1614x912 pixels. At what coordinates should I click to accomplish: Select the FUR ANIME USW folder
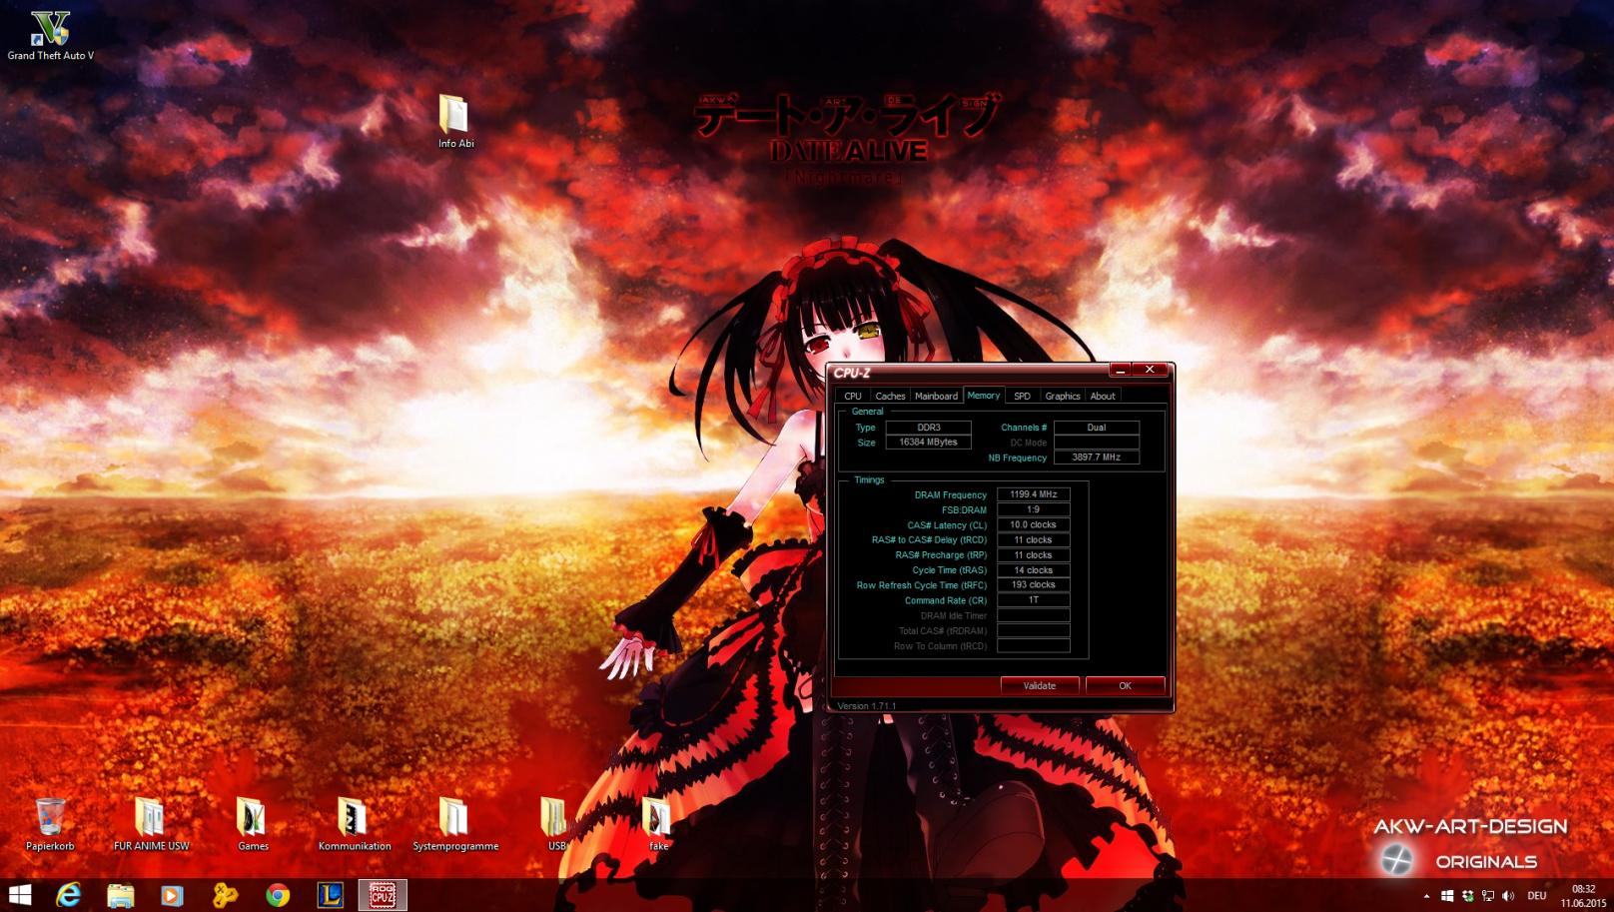pyautogui.click(x=151, y=824)
